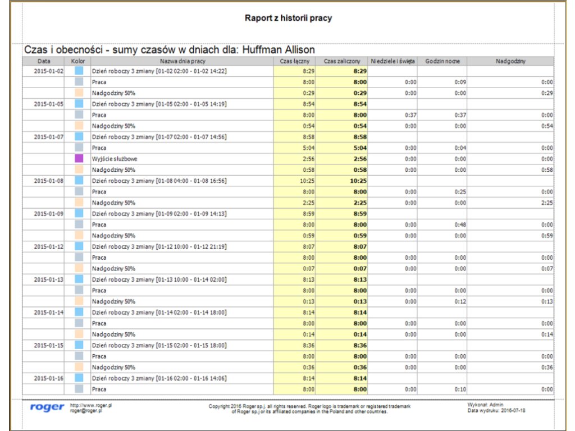
Task: Select the Kolor column header
Action: click(77, 61)
